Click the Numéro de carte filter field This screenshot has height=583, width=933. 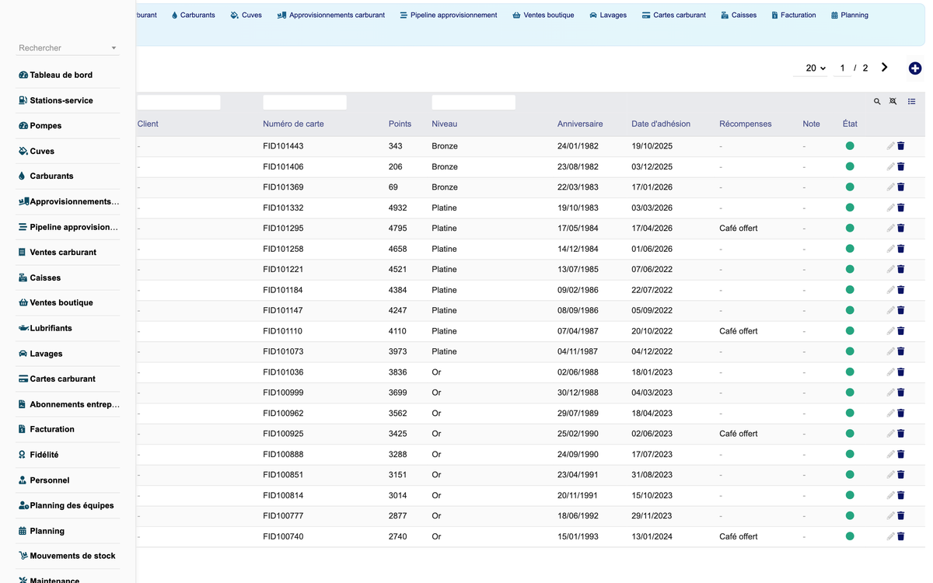pyautogui.click(x=305, y=103)
